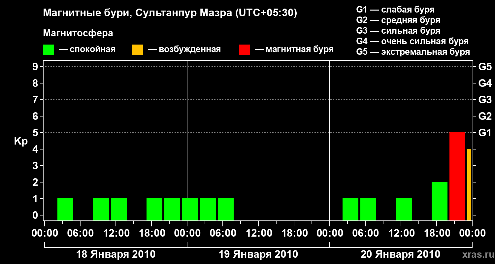Click the "Kp" axis title
Image resolution: width=495 pixels, height=264 pixels.
20,141
